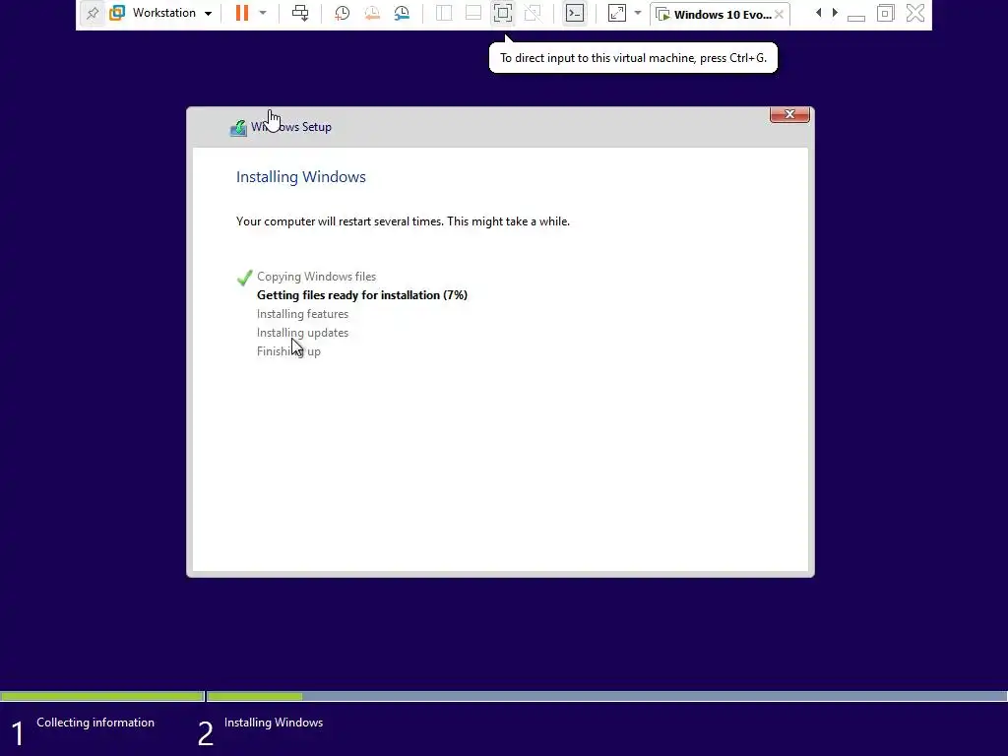Close the Windows 10 Evo... tab
Image resolution: width=1008 pixels, height=756 pixels.
point(780,14)
